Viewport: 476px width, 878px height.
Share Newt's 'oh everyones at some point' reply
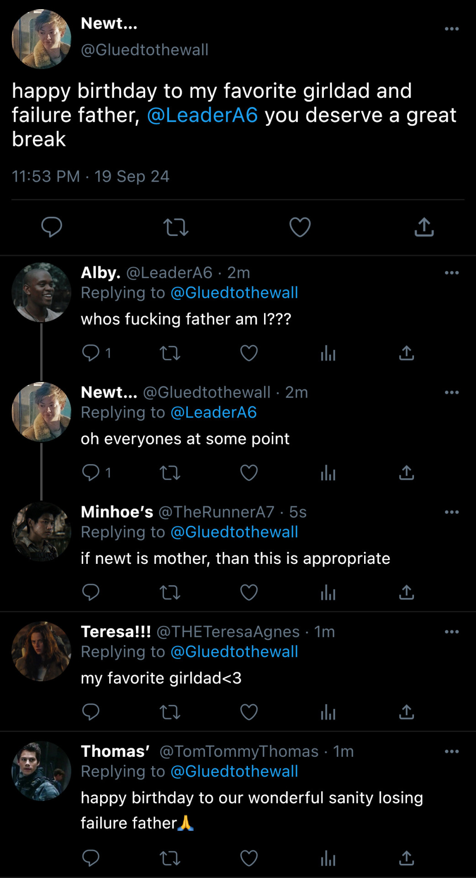(x=407, y=473)
